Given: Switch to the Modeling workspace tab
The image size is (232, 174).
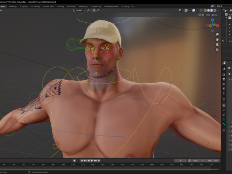Looking at the screenshot, I should pyautogui.click(x=13, y=7).
